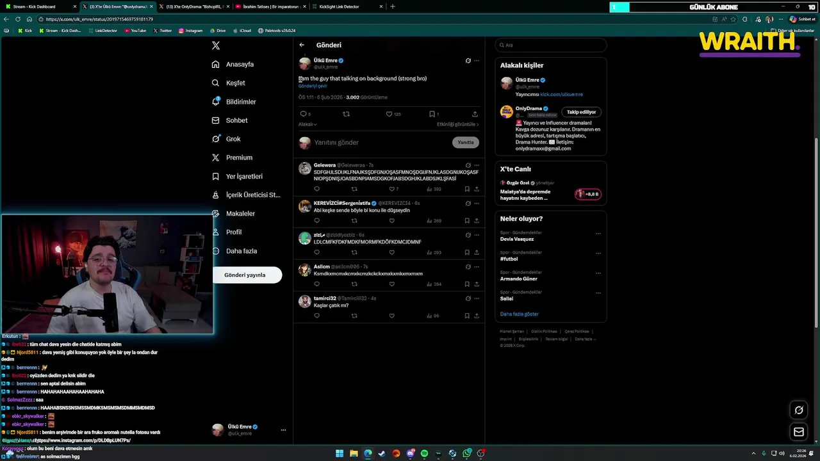Click the Grok icon on the main post
820x461 pixels.
[x=468, y=61]
